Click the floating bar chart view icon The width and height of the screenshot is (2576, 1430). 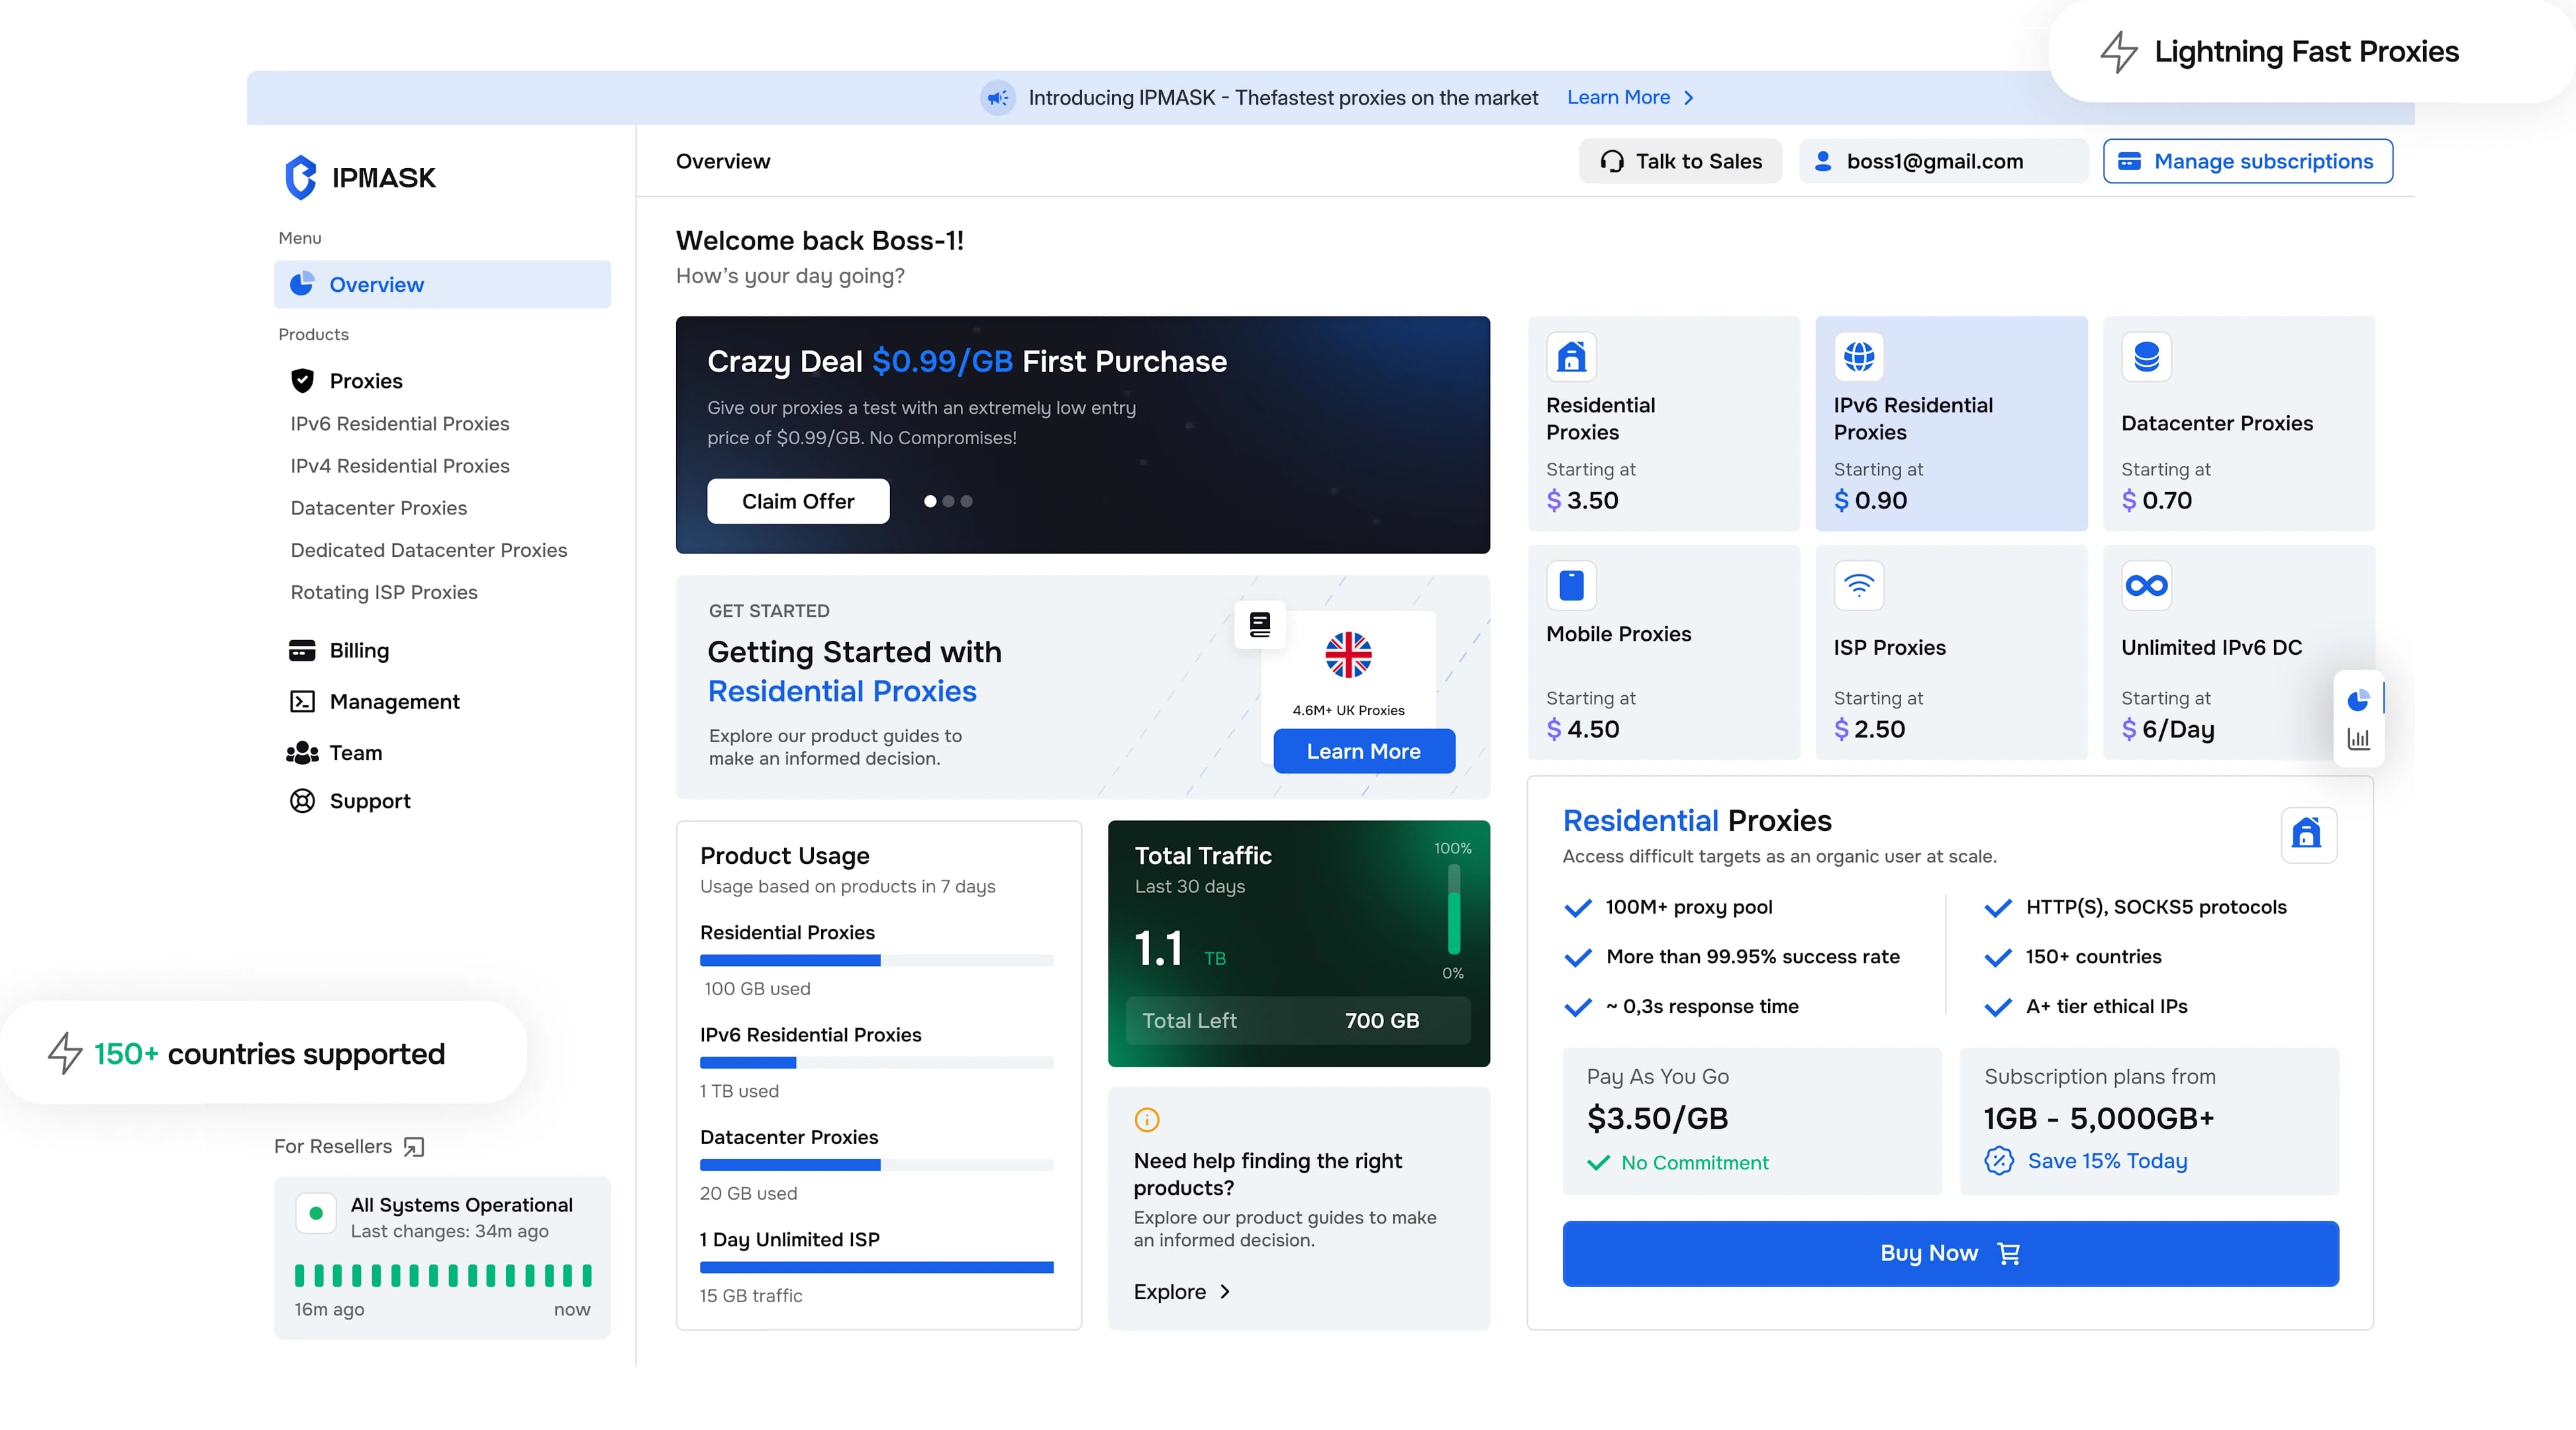pyautogui.click(x=2359, y=739)
